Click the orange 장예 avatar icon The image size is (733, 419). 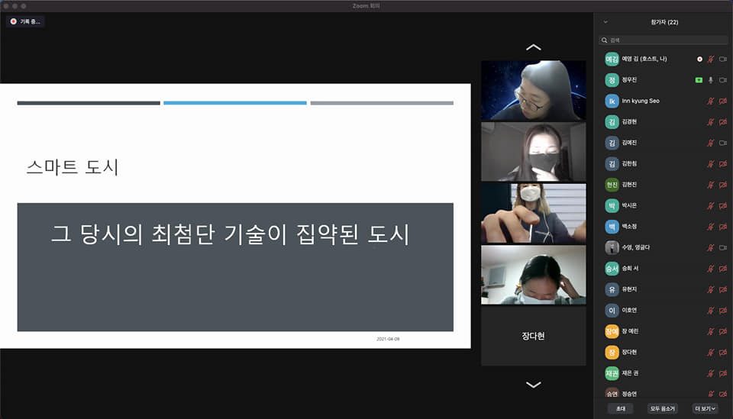point(612,331)
